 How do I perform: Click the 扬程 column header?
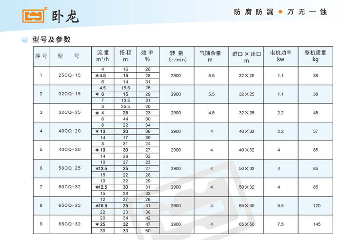(x=126, y=56)
